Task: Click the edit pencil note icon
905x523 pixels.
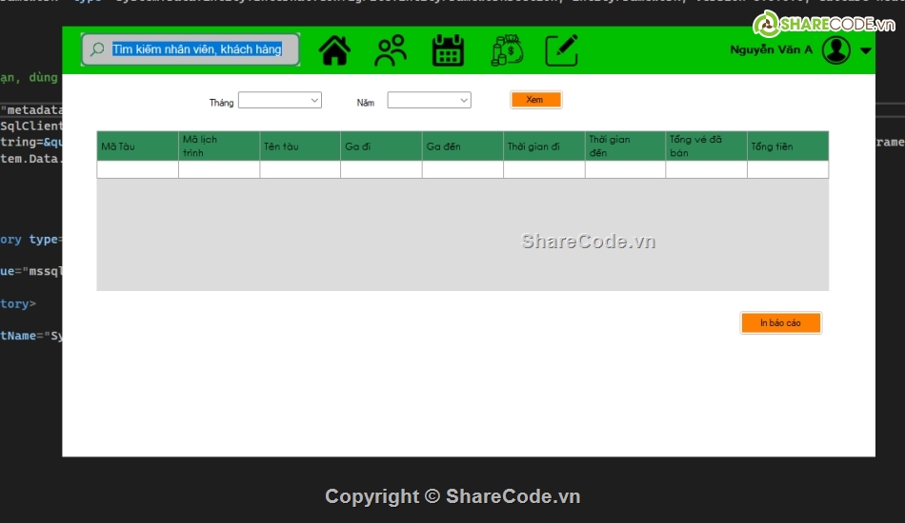Action: [562, 50]
